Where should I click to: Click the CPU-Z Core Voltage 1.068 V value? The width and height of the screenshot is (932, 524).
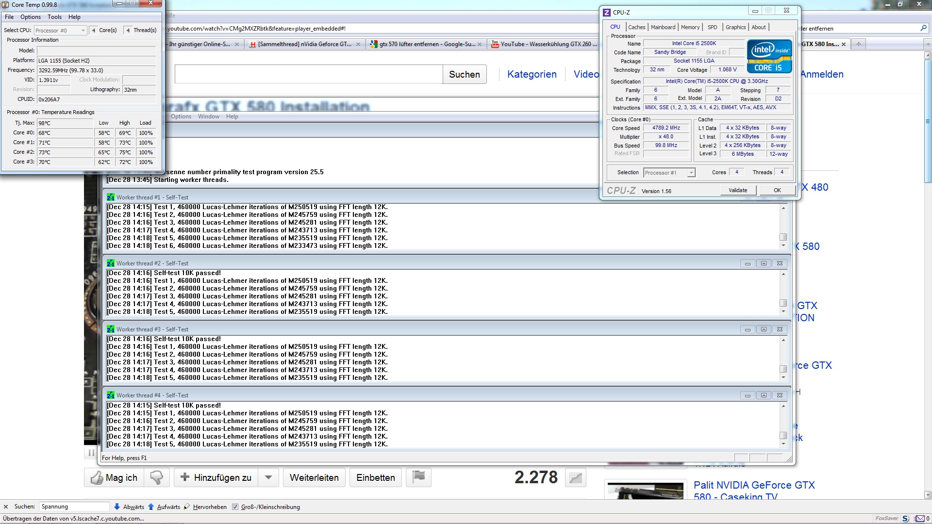coord(728,69)
